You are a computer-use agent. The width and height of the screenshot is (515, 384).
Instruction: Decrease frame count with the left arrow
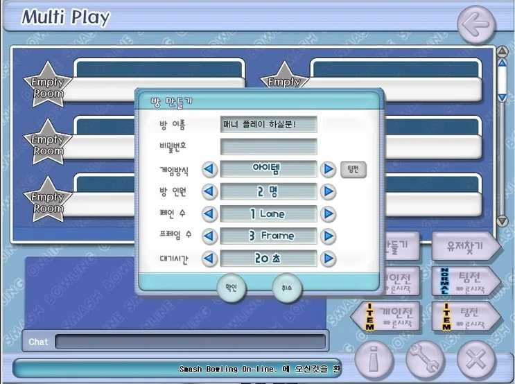tap(209, 236)
